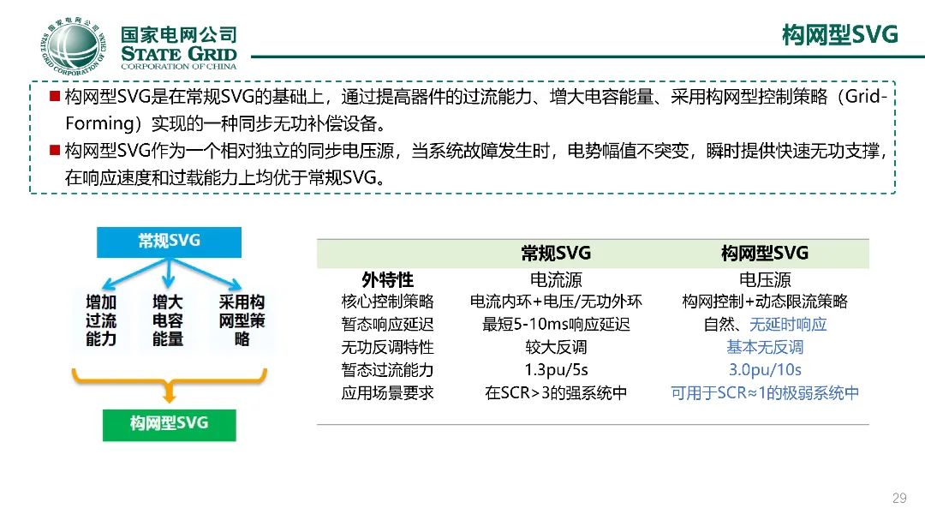925x520 pixels.
Task: Click the second red square bullet
Action: 55,150
